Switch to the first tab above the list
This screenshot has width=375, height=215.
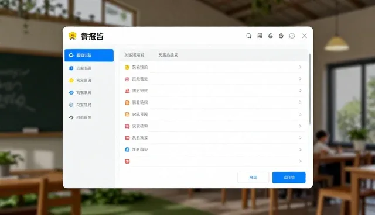point(134,55)
